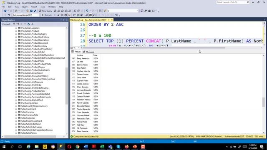The height and width of the screenshot is (150, 267).
Task: Click the results grid vertical scrollbar thumb
Action: point(264,102)
